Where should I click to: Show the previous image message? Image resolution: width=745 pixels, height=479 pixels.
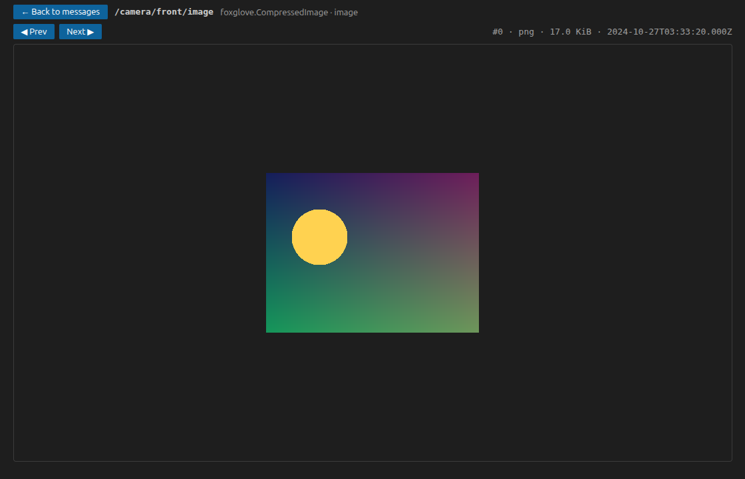pos(34,32)
